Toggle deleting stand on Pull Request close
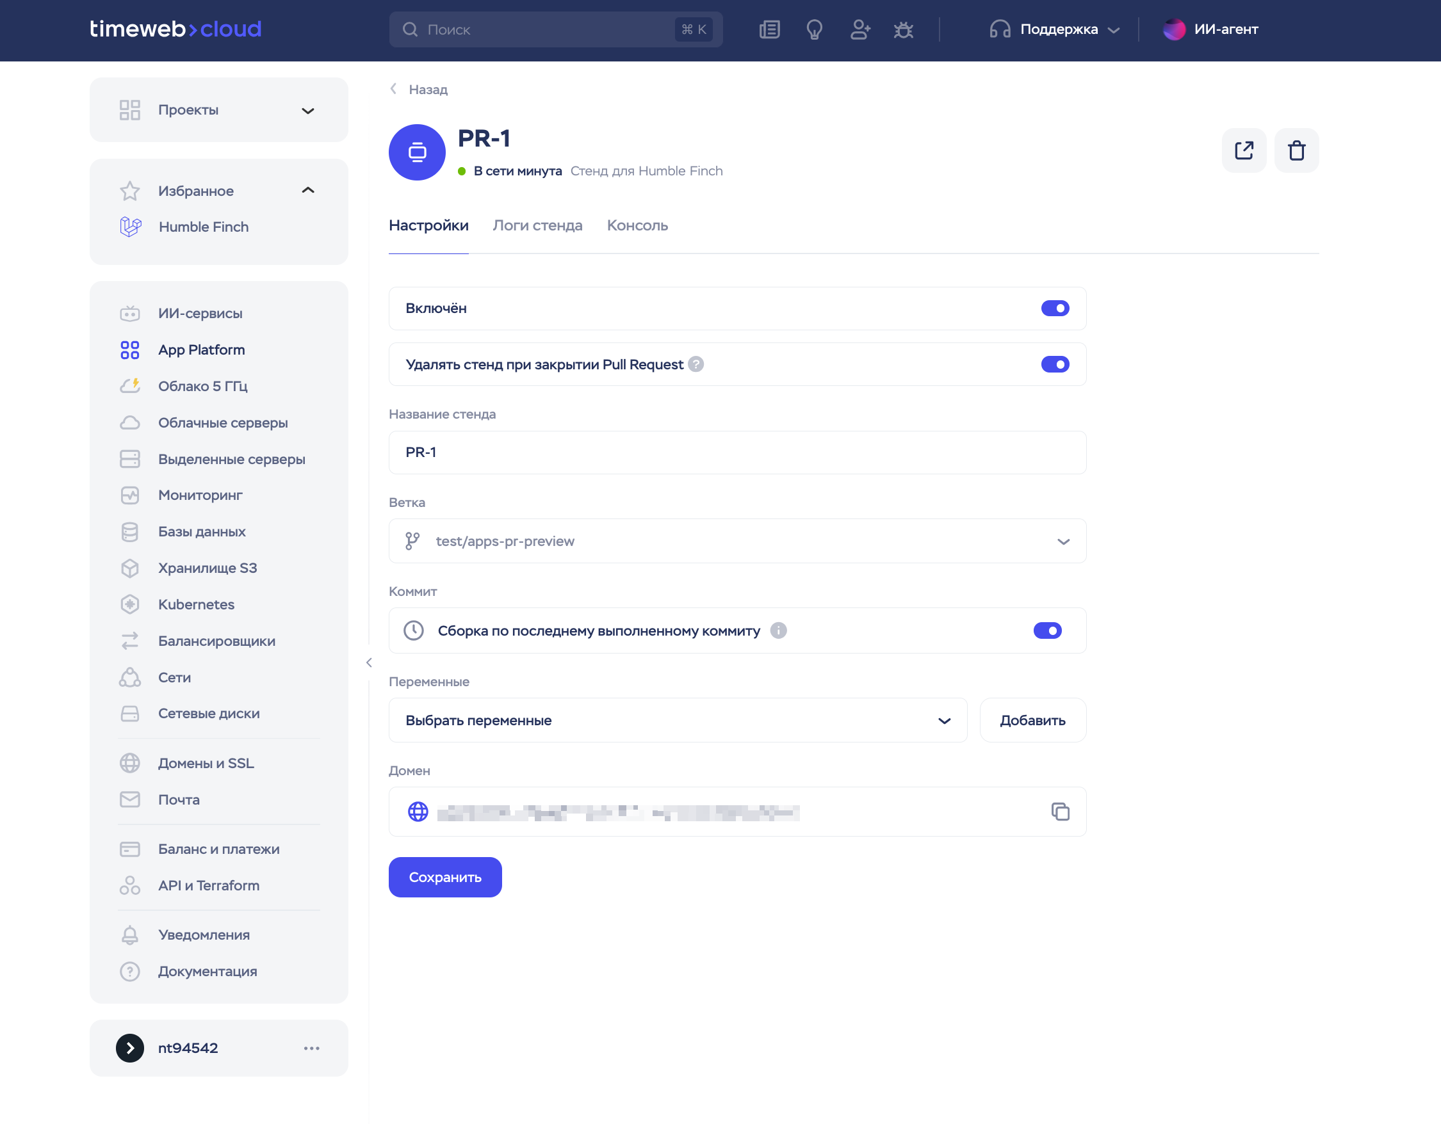This screenshot has width=1441, height=1124. point(1055,364)
